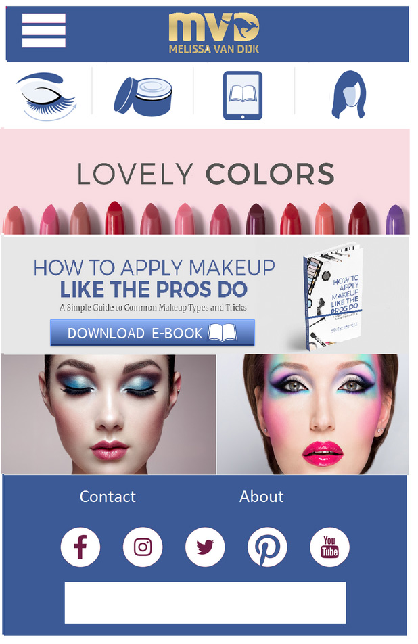Visit the Facebook page icon
This screenshot has height=644, width=418.
click(x=80, y=547)
